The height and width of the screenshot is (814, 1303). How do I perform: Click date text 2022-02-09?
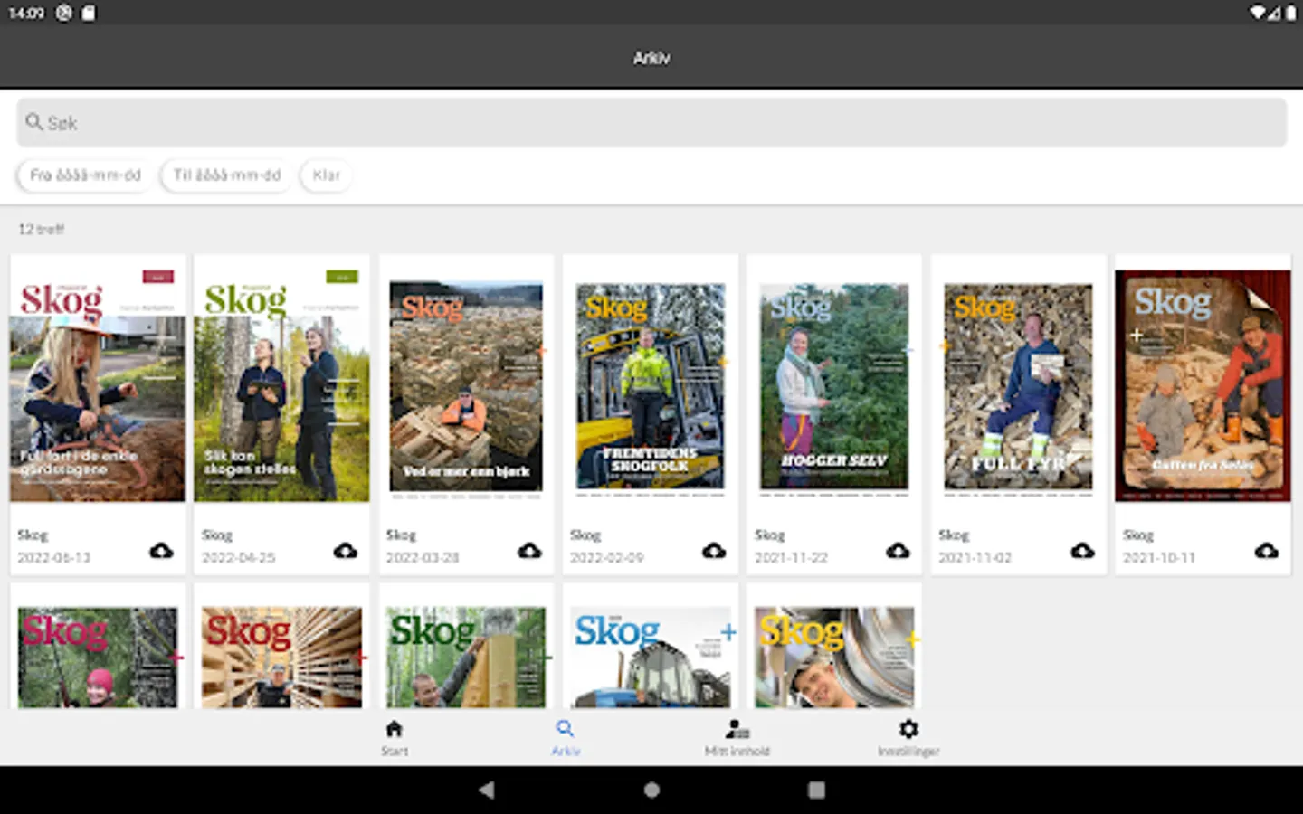[x=606, y=558]
